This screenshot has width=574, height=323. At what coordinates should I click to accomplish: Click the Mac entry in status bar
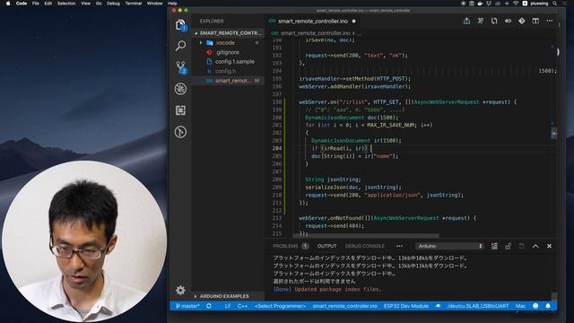[x=520, y=306]
